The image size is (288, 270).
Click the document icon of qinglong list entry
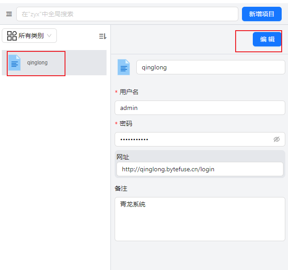(15, 63)
